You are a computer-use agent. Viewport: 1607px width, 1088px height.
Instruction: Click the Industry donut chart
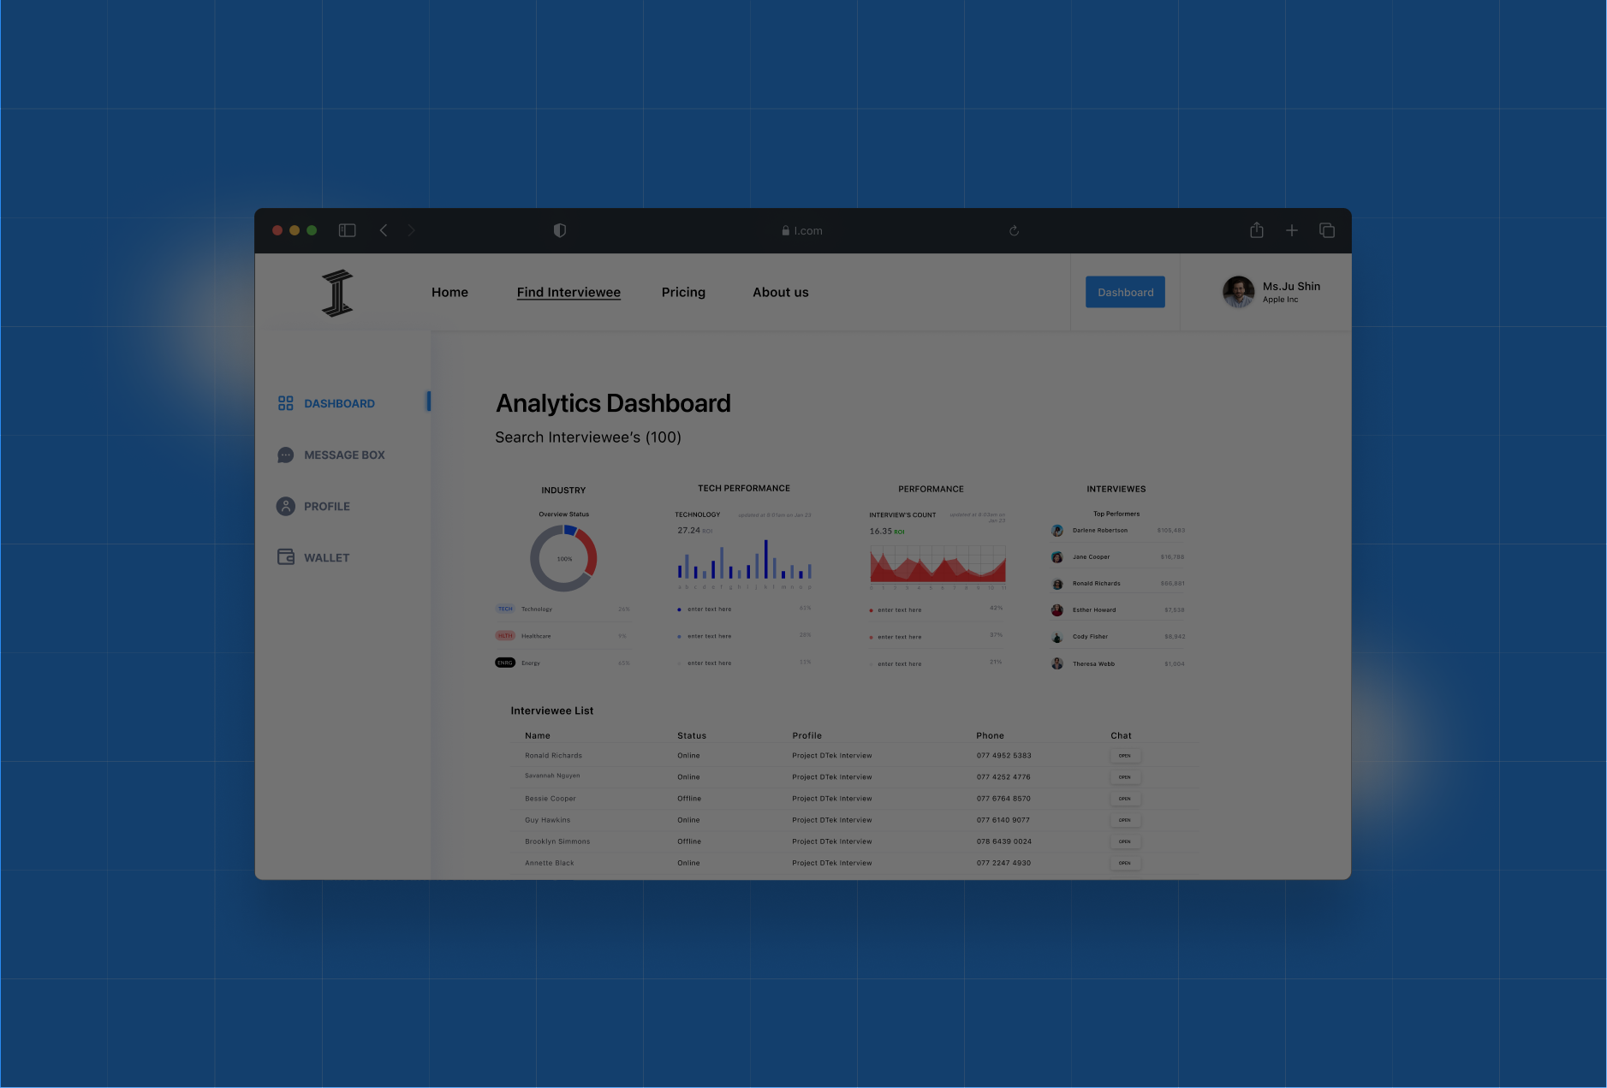point(563,558)
